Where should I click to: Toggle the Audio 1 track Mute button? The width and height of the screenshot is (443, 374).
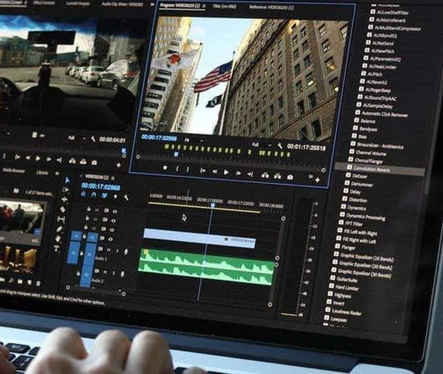click(x=107, y=250)
